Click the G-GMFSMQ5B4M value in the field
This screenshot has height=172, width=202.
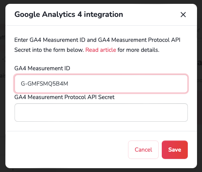coord(44,84)
